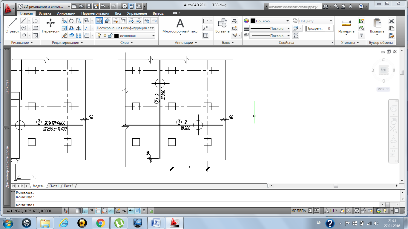The width and height of the screenshot is (408, 229).
Task: Click the МСК coordinate system button
Action: (x=384, y=89)
